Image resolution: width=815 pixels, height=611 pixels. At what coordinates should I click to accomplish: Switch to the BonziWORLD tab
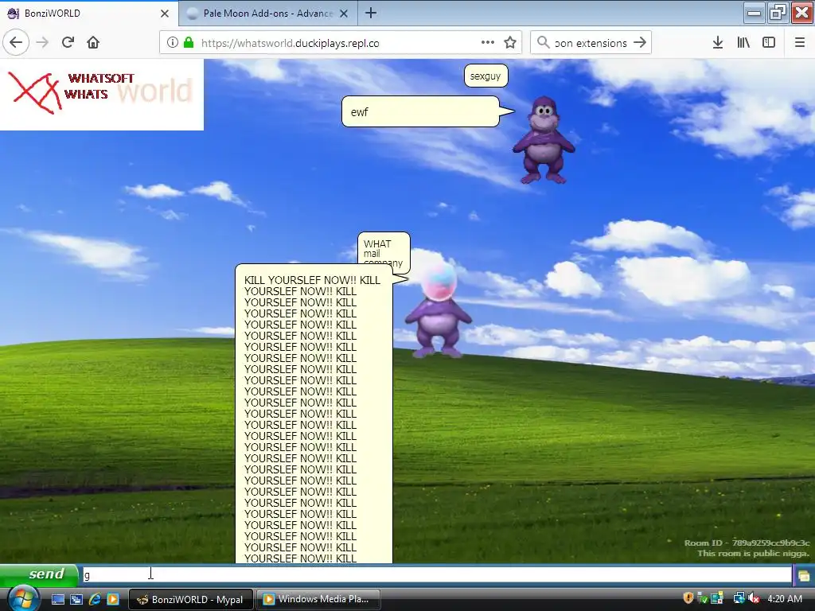[89, 13]
